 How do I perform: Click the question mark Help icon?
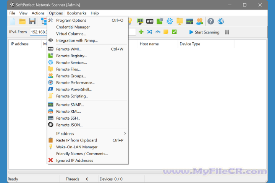[210, 21]
